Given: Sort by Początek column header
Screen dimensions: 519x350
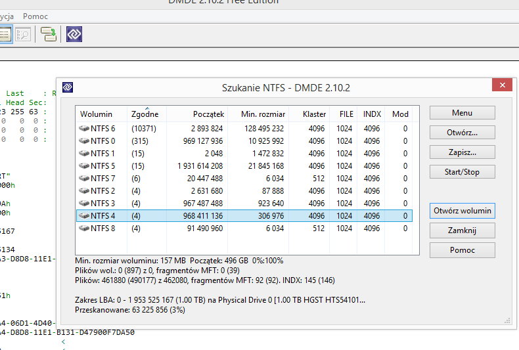Looking at the screenshot, I should [197, 114].
